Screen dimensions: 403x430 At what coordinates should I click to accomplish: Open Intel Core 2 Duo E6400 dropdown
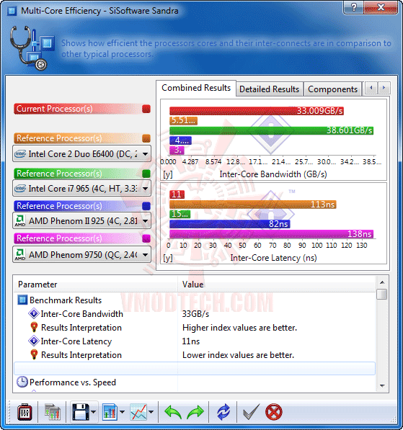coord(81,154)
